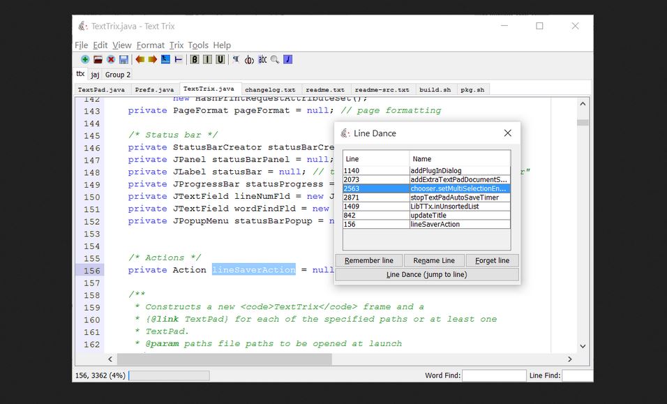Screen dimensions: 667x404
Task: Click inside the Line Find field
Action: tap(577, 375)
